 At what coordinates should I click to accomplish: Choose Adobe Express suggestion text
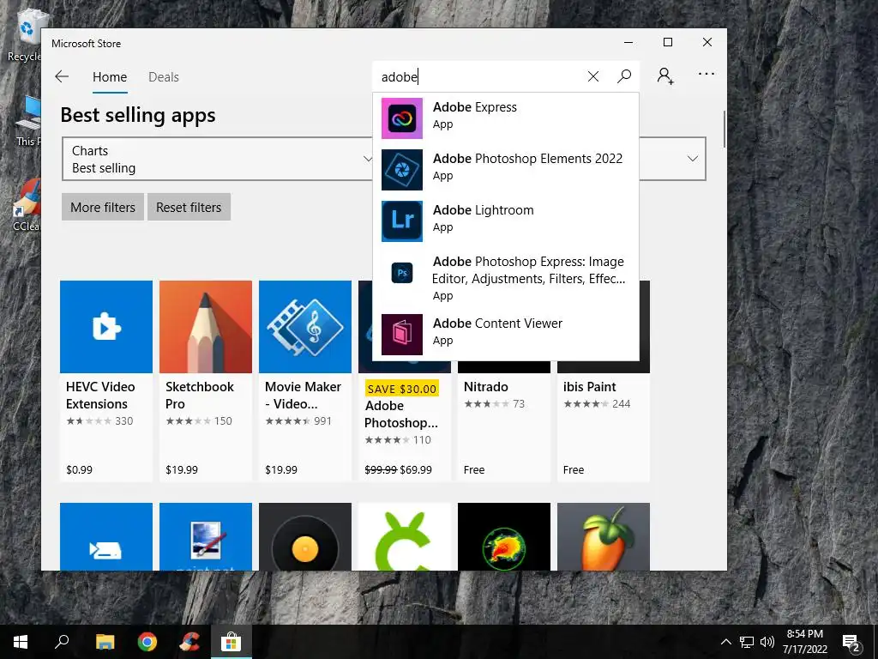[475, 107]
